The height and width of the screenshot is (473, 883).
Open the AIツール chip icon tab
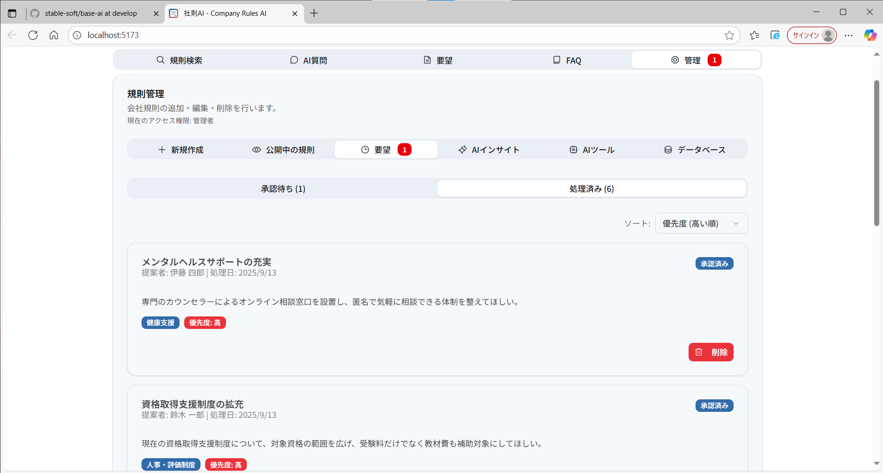592,150
